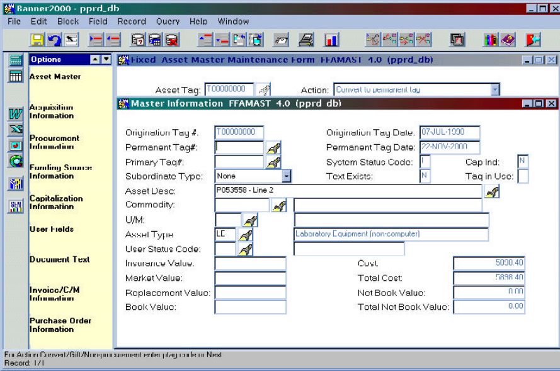Open the Field menu
This screenshot has width=560, height=371.
(98, 21)
